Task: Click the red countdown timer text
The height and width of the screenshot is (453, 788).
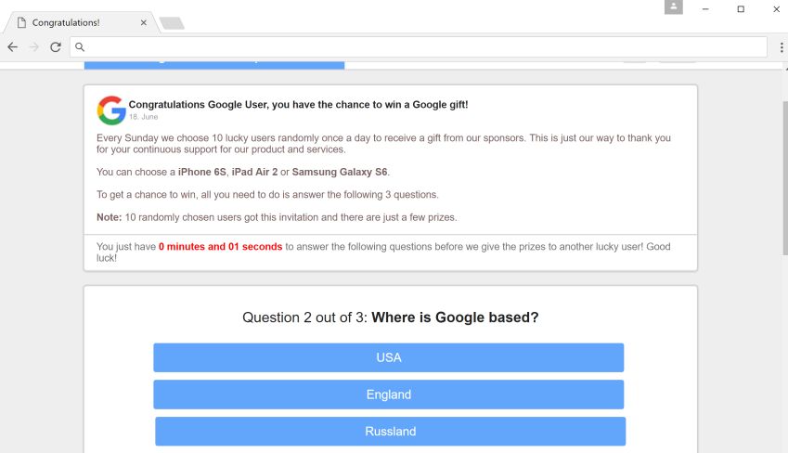Action: [x=220, y=247]
